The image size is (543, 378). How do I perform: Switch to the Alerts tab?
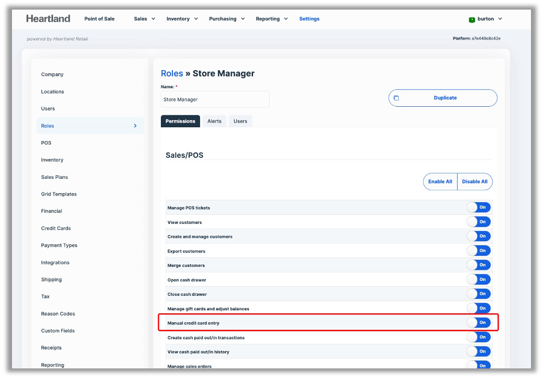pyautogui.click(x=214, y=121)
